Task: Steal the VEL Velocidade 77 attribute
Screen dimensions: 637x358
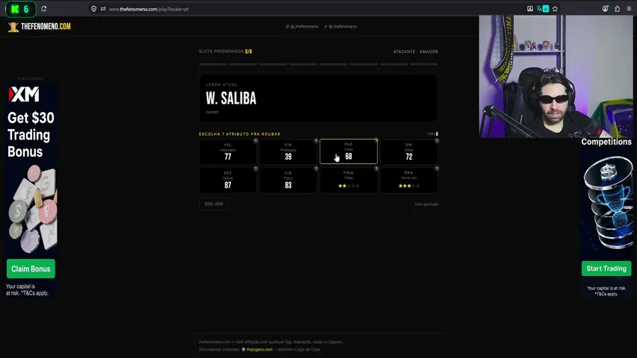Action: [x=228, y=152]
